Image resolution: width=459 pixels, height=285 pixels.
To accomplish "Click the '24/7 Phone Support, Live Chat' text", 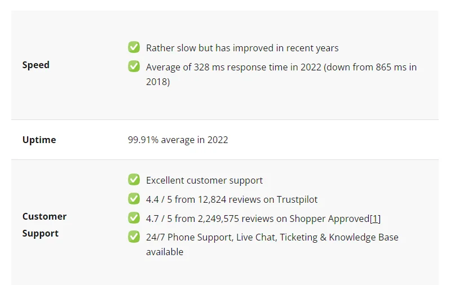I will point(211,237).
